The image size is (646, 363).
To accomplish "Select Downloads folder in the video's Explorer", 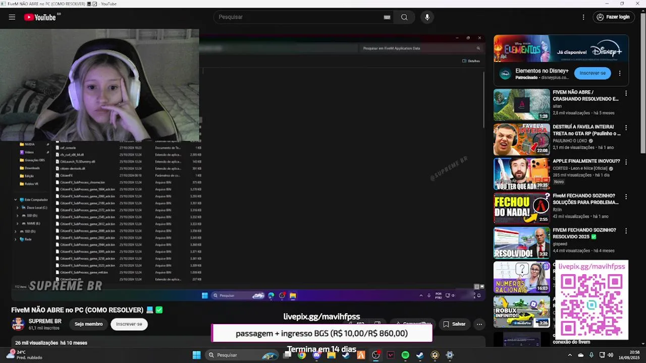I will [x=32, y=168].
